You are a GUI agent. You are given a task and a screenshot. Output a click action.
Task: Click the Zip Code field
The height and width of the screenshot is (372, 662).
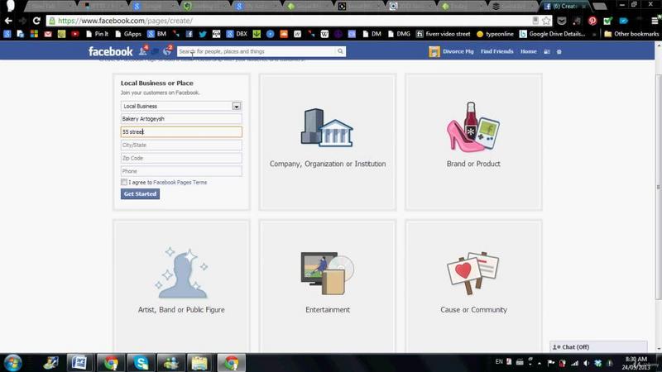pos(181,158)
